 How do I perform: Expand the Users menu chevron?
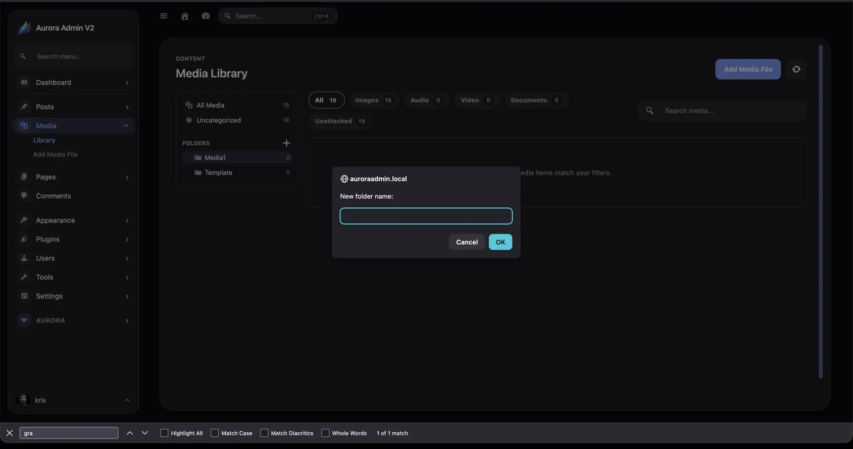click(127, 258)
